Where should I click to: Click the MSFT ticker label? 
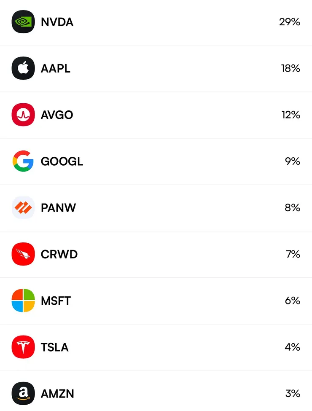pos(56,301)
